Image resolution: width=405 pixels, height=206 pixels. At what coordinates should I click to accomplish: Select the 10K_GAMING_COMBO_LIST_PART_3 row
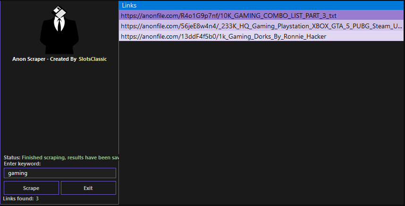click(228, 16)
